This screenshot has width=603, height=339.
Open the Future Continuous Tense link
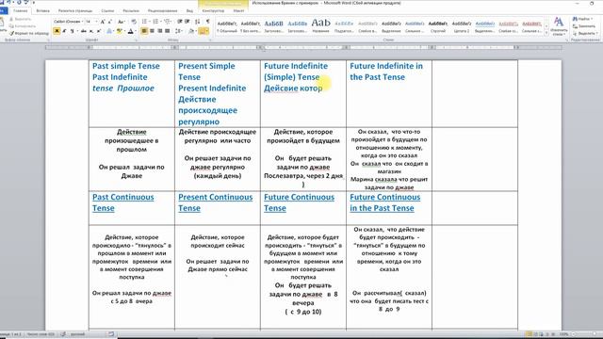coord(299,202)
